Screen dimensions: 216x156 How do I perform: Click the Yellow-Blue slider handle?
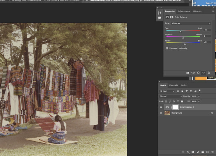tap(185, 44)
